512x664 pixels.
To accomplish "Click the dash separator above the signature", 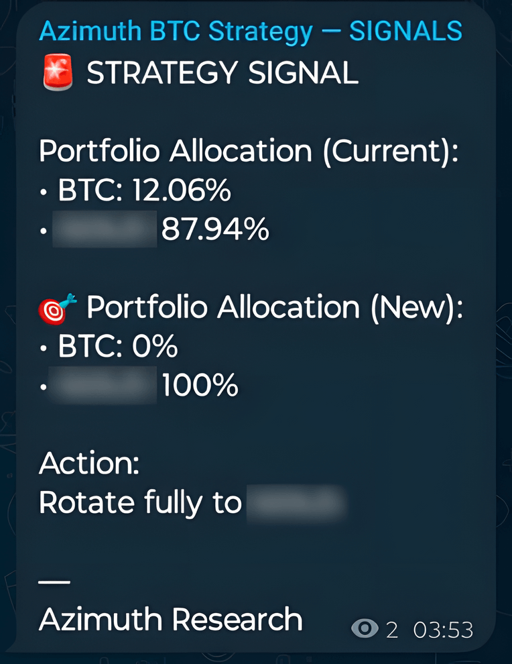I will click(54, 581).
